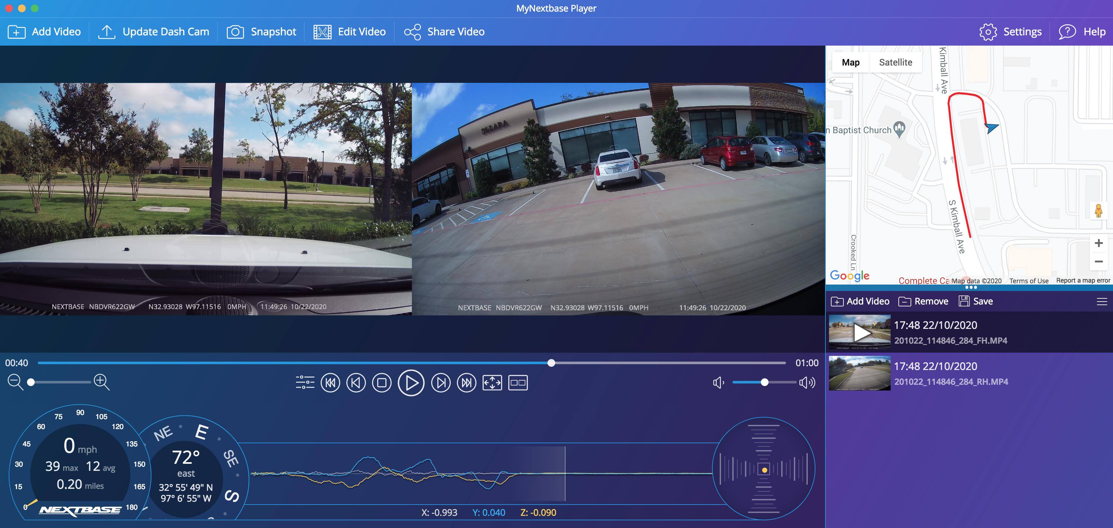Expand the map panel divider dots
Viewport: 1113px width, 528px height.
click(x=971, y=287)
